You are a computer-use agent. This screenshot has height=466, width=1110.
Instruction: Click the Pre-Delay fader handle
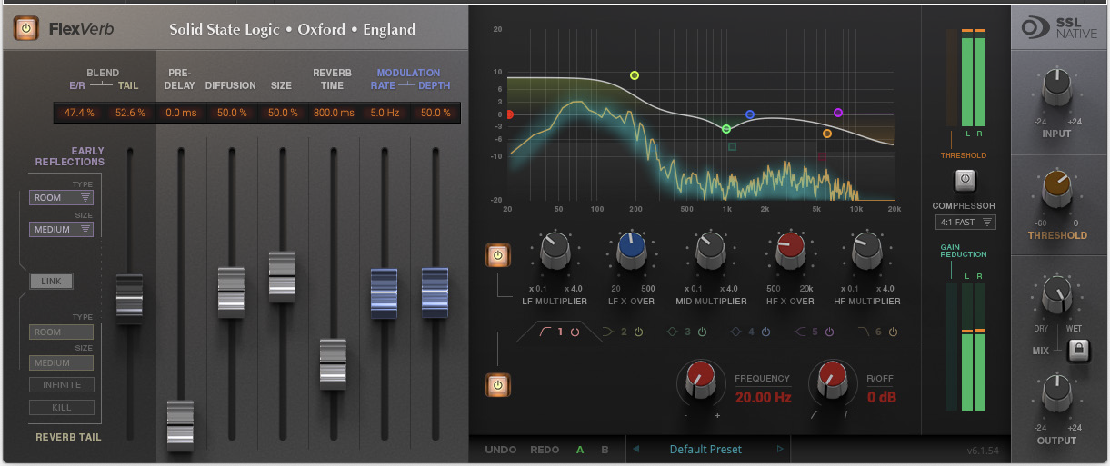tap(180, 425)
